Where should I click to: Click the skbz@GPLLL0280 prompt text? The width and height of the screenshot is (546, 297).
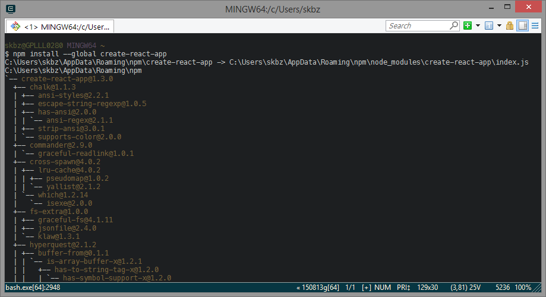point(34,46)
